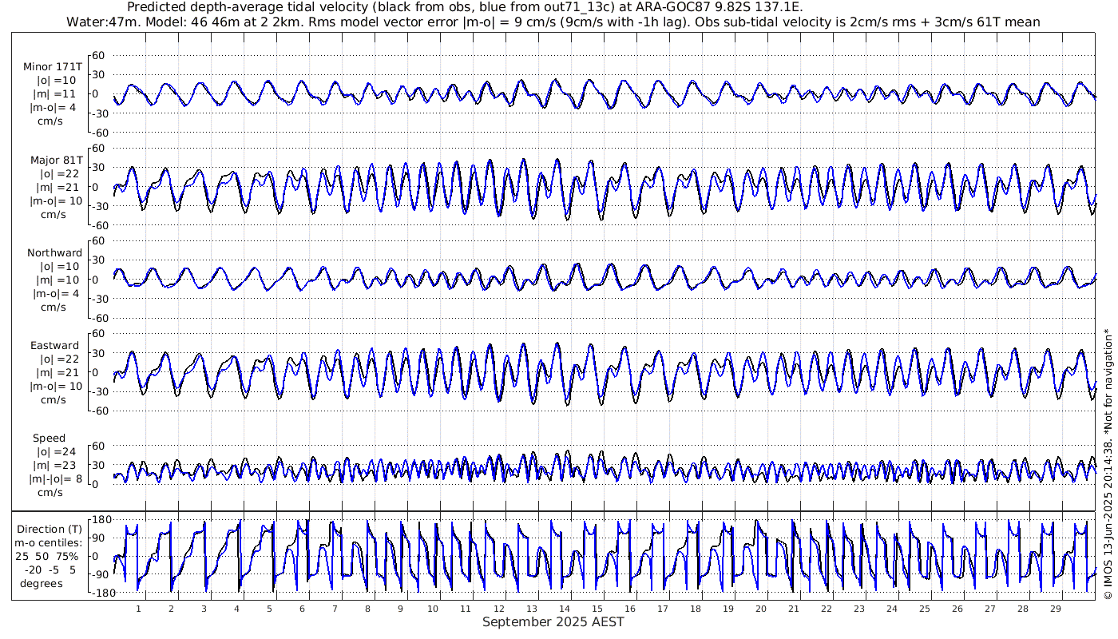Viewport: 1118px width, 639px height.
Task: Click day '27' on the date axis
Action: click(x=989, y=609)
